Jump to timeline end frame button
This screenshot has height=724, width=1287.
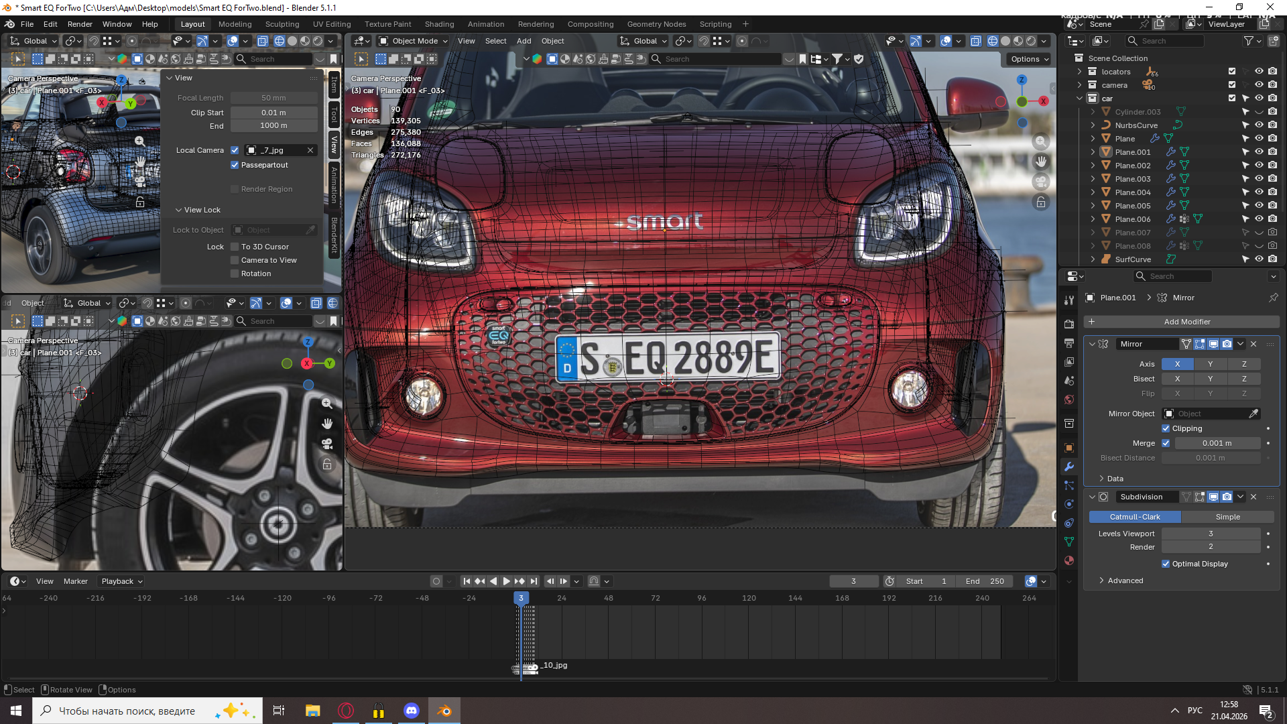pyautogui.click(x=534, y=581)
